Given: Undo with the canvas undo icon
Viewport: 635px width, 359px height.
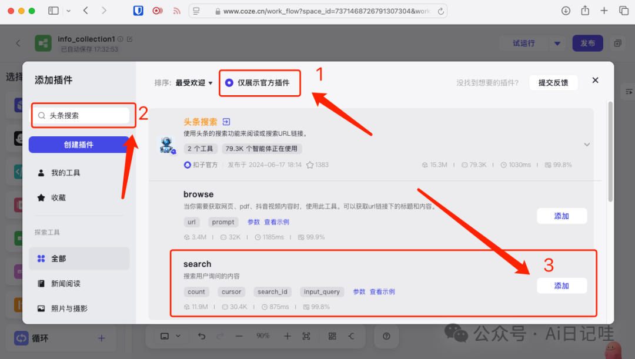Looking at the screenshot, I should tap(202, 336).
